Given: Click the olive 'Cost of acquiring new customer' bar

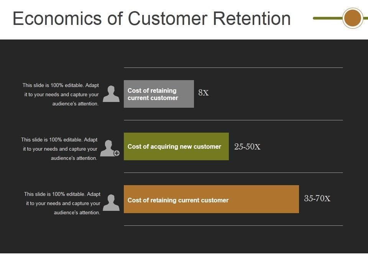Looking at the screenshot, I should (176, 146).
